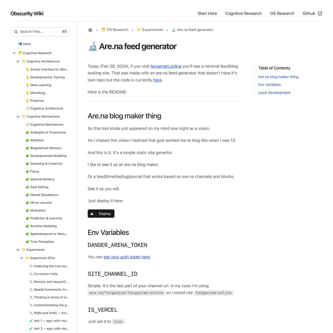Click the magnifier icon in the search bar
This screenshot has width=333, height=333.
click(16, 32)
